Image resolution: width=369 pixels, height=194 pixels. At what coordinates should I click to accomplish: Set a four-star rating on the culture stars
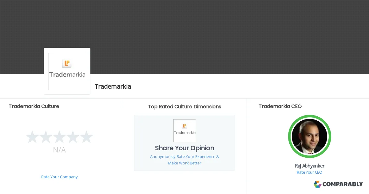click(x=73, y=137)
